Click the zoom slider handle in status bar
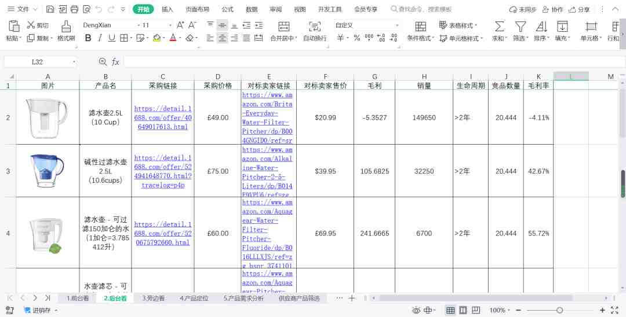Viewport: 626px width, 317px height. tap(559, 311)
